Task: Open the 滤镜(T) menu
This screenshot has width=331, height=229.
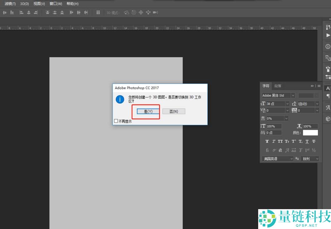Action: [x=10, y=4]
